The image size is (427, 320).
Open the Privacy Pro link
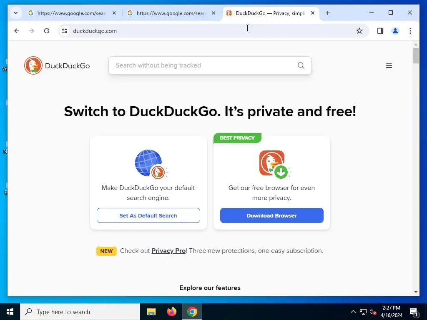click(168, 251)
